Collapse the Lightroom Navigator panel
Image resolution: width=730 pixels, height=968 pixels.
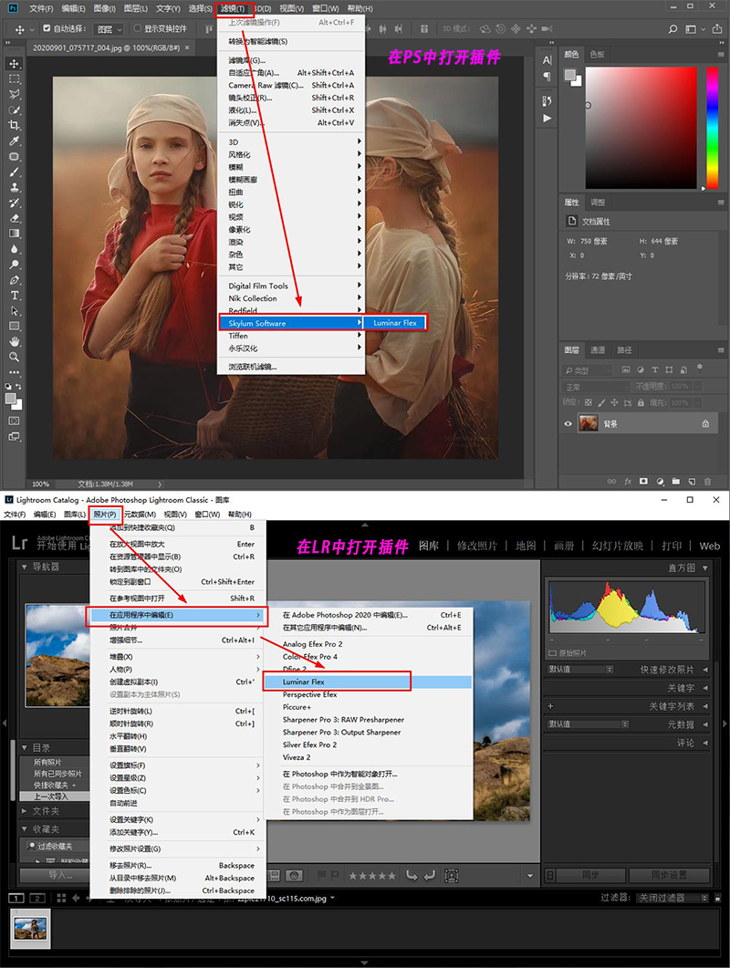(25, 567)
